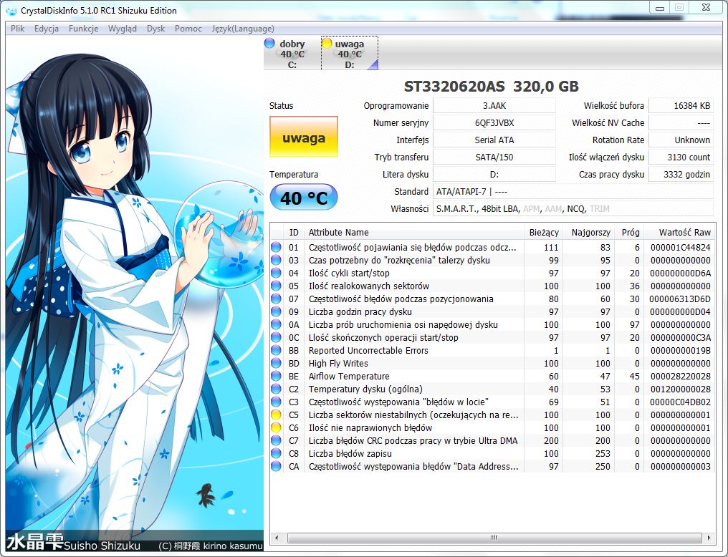Open the Edycja menu
Viewport: 728px width, 557px height.
click(47, 29)
